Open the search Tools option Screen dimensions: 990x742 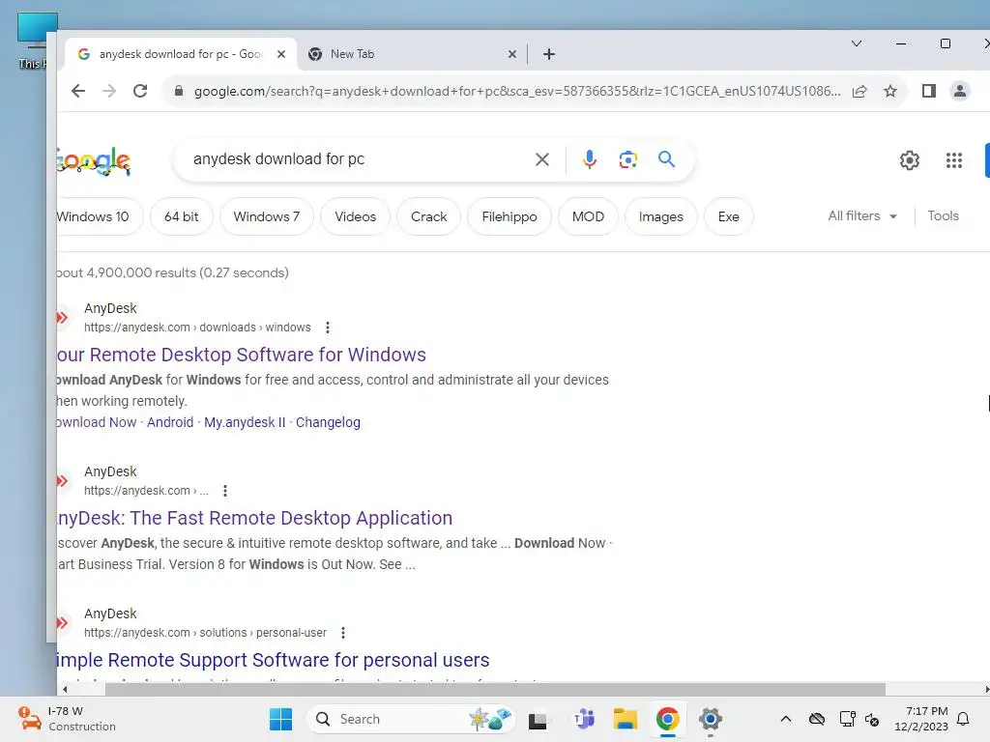point(943,215)
